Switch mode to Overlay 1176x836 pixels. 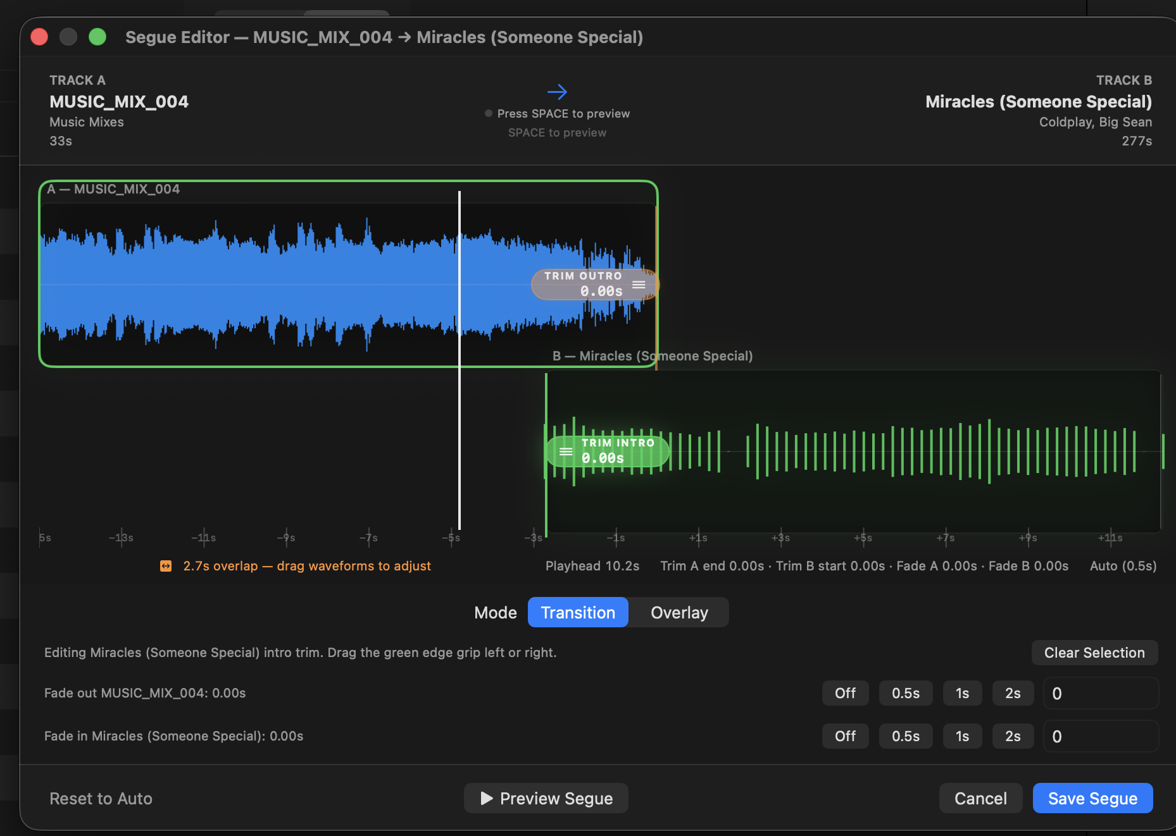click(679, 612)
